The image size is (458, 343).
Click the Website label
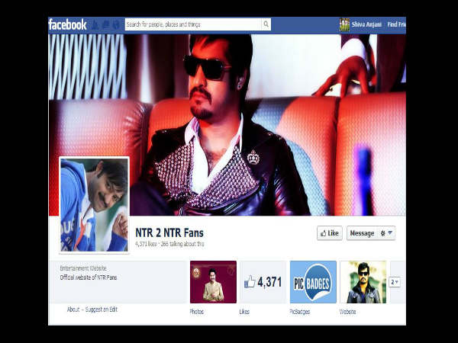[x=347, y=312]
